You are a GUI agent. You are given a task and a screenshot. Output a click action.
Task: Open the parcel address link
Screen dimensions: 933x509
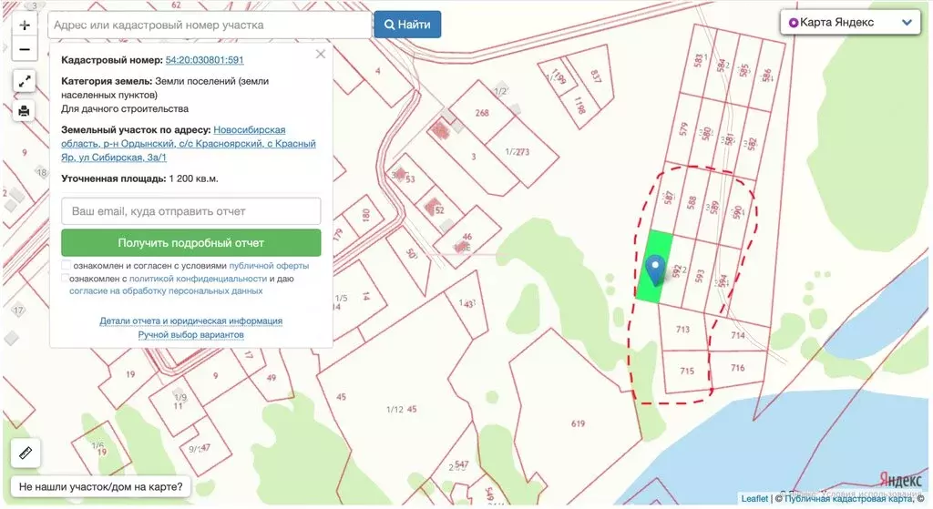(189, 143)
